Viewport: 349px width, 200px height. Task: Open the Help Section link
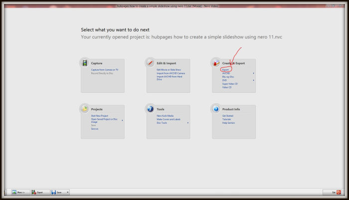pos(228,123)
